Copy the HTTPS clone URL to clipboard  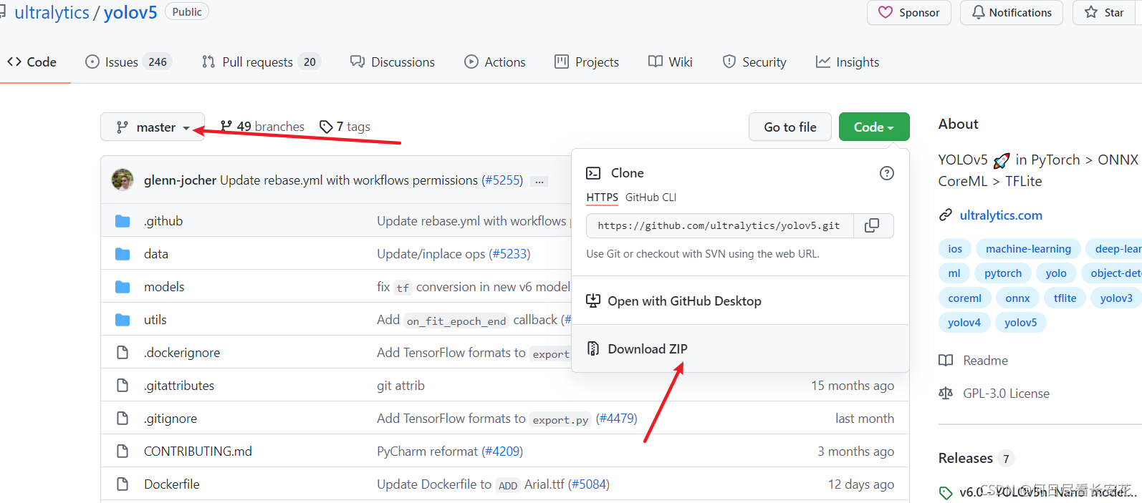coord(873,225)
